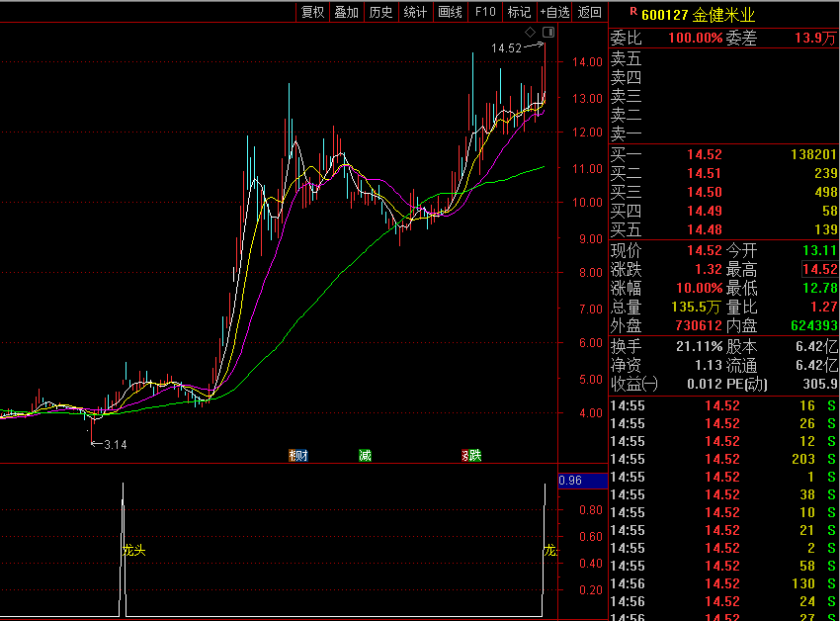Click the 总量 value 135.5万
This screenshot has width=840, height=621.
pos(696,307)
